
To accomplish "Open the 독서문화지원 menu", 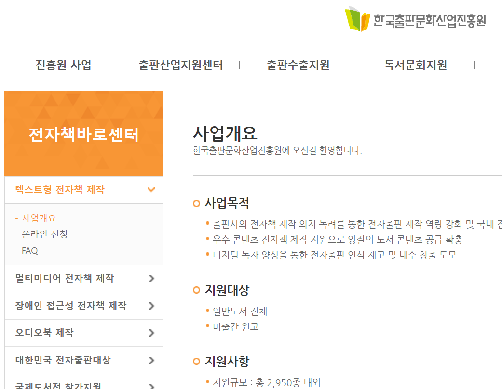I will (x=416, y=65).
